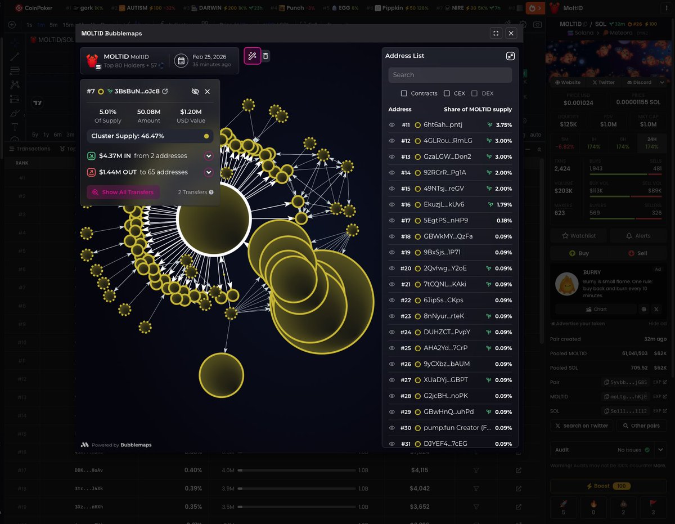Viewport: 675px width, 524px height.
Task: Select the line drawing tool in chart toolbar
Action: click(x=15, y=56)
